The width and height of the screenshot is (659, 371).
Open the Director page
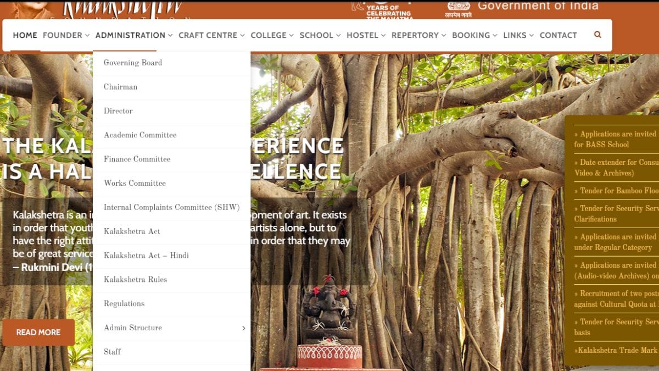[x=118, y=111]
